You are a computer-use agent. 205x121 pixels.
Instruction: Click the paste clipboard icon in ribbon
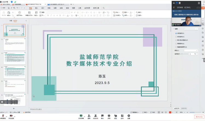click(9, 13)
